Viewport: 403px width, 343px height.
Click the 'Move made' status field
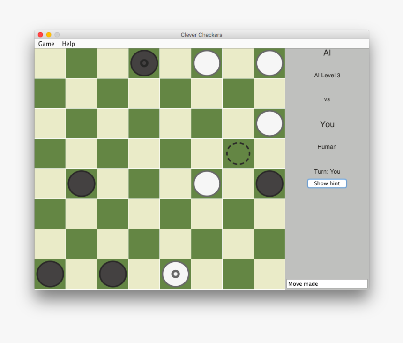(327, 284)
